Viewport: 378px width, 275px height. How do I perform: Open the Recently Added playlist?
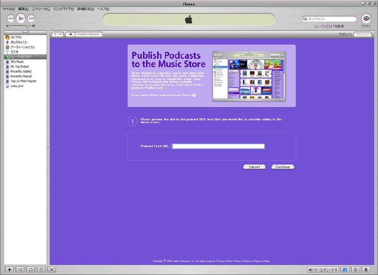pyautogui.click(x=25, y=71)
